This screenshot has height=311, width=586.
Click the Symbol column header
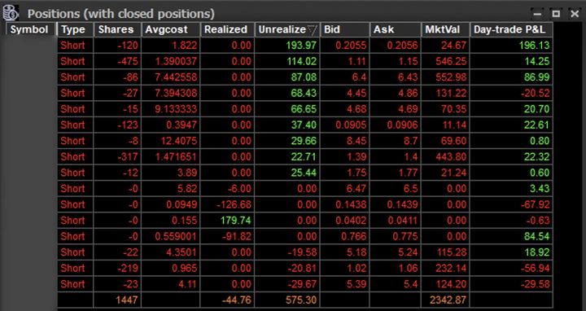31,29
